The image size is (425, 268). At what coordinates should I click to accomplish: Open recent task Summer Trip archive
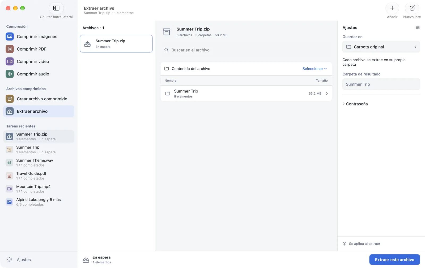click(39, 150)
